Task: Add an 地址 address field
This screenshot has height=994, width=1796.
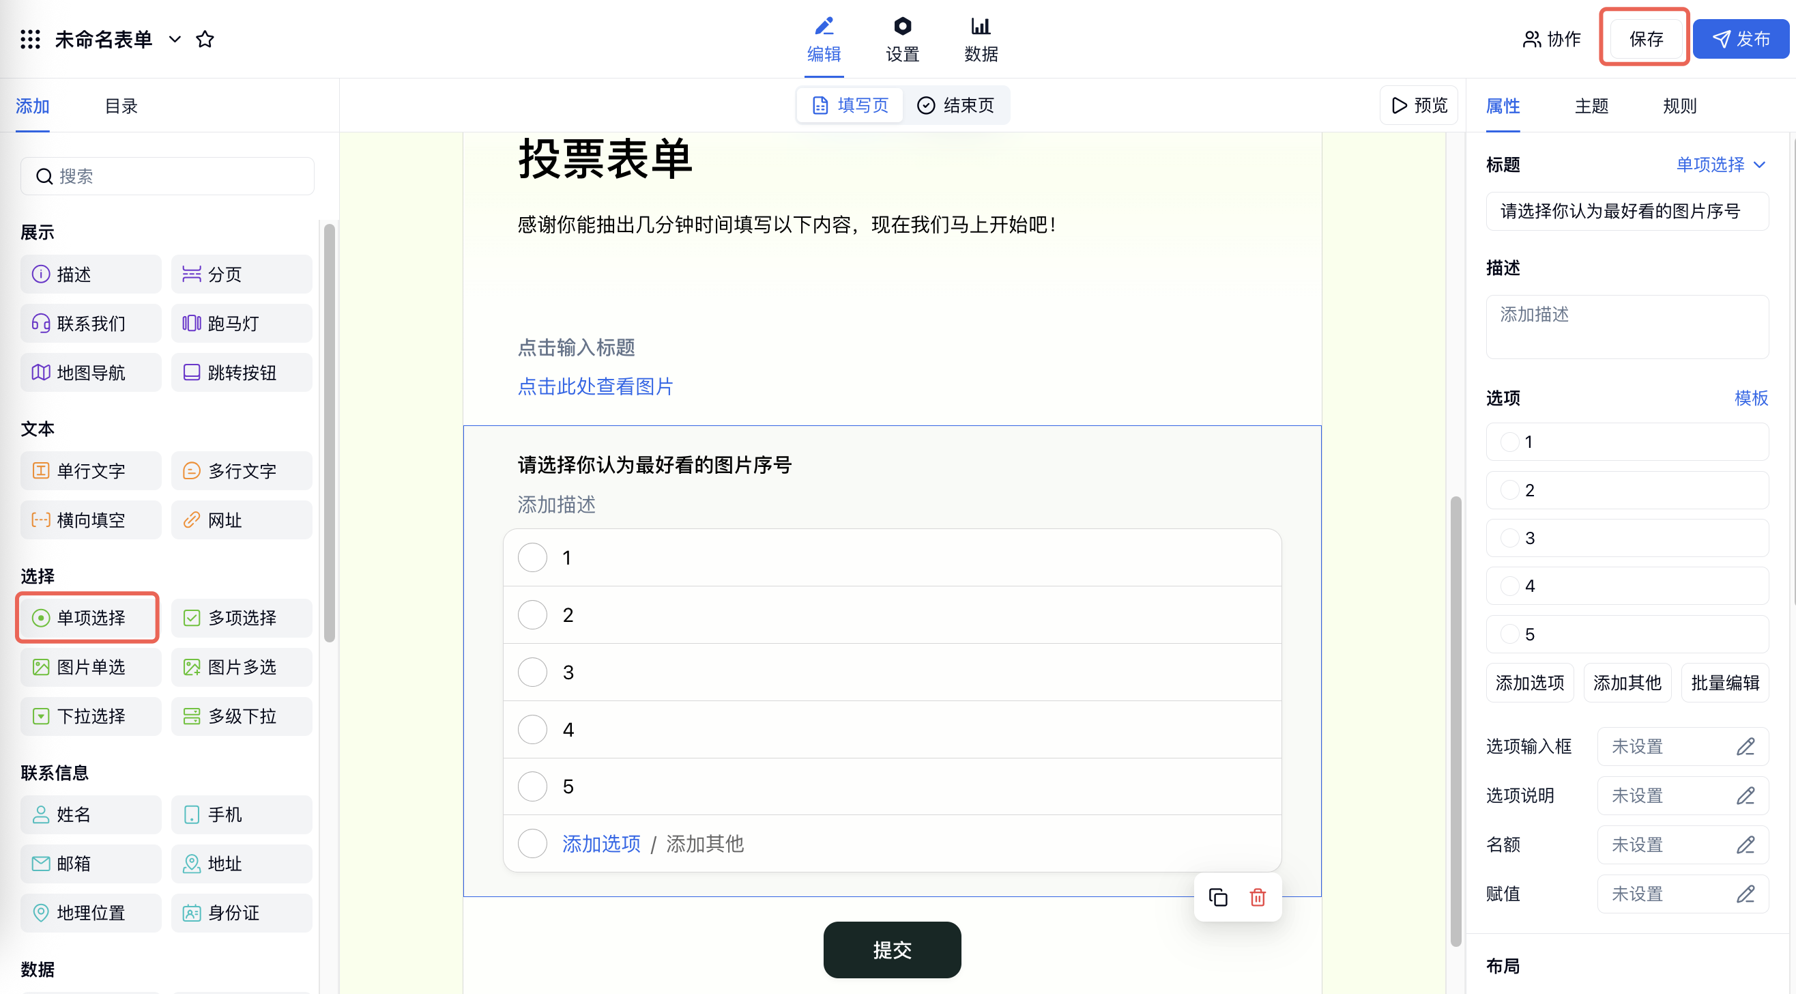Action: click(242, 864)
